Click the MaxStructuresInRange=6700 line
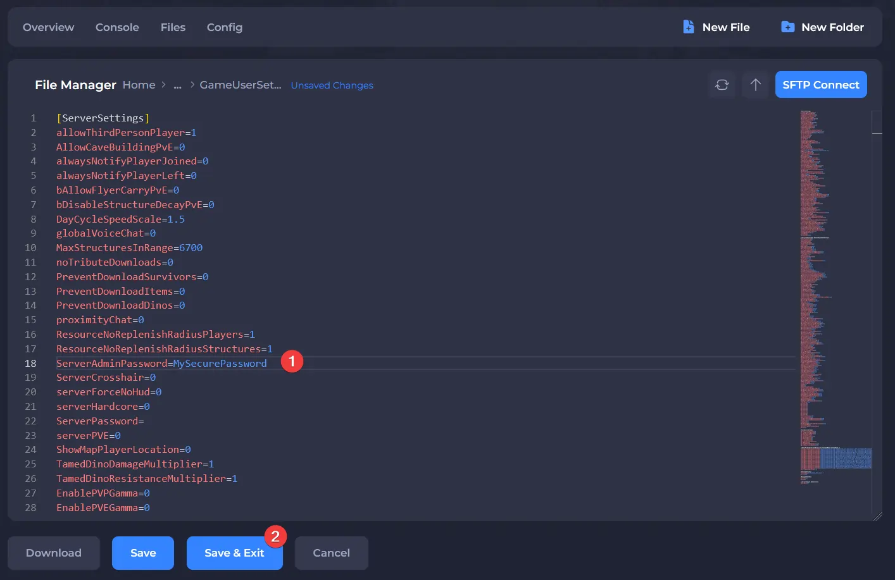This screenshot has height=580, width=895. (129, 248)
